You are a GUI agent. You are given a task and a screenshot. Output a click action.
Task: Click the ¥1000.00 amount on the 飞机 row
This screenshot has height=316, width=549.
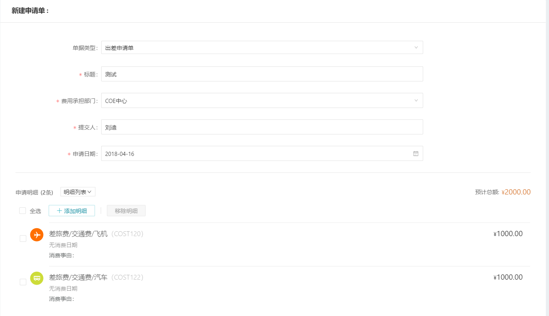pos(508,234)
